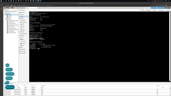Viewport: 171px width, 96px height.
Task: Select local-lvm (pve001) storage in the tree
Action: 12,24
